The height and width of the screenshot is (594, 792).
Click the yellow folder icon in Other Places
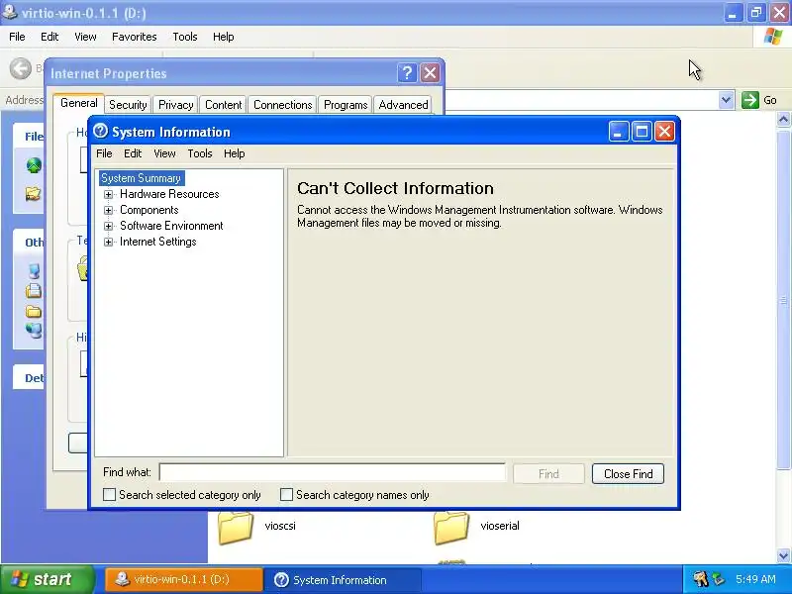pyautogui.click(x=34, y=311)
